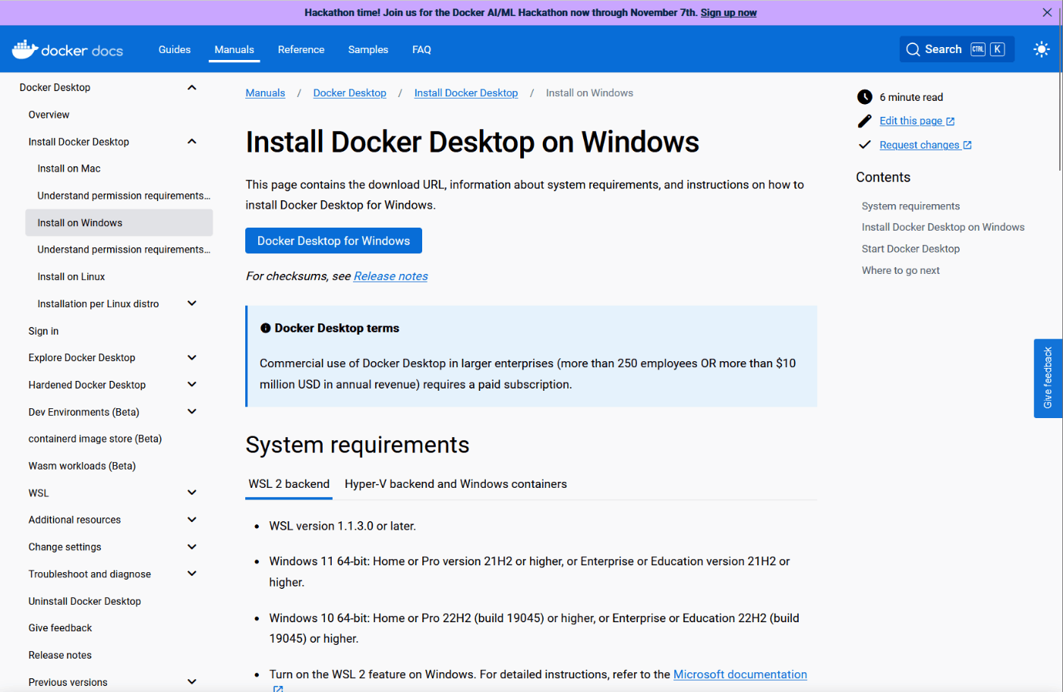Open the Search box
Viewport: 1063px width, 692px height.
[x=957, y=49]
